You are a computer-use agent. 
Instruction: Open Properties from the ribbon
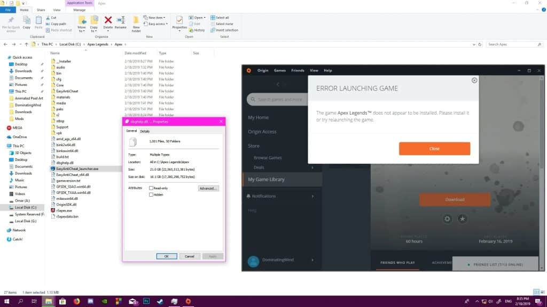tap(179, 23)
